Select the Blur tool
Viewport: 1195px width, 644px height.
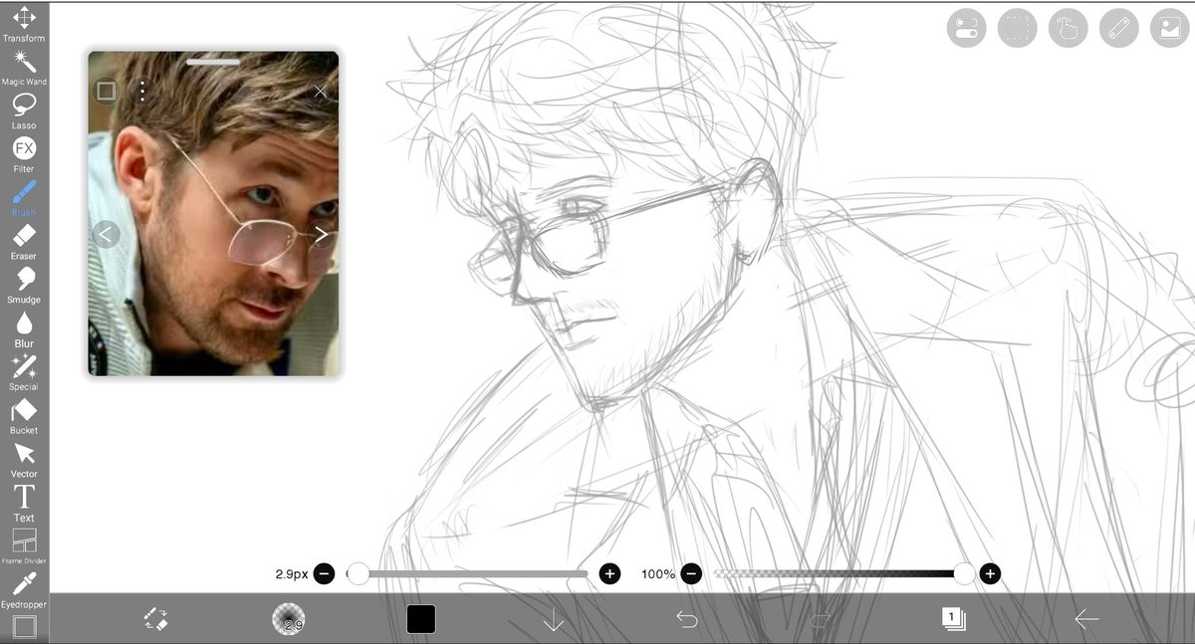(24, 328)
